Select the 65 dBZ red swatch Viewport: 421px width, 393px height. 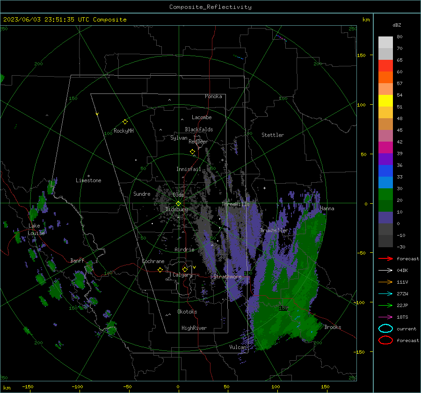385,66
